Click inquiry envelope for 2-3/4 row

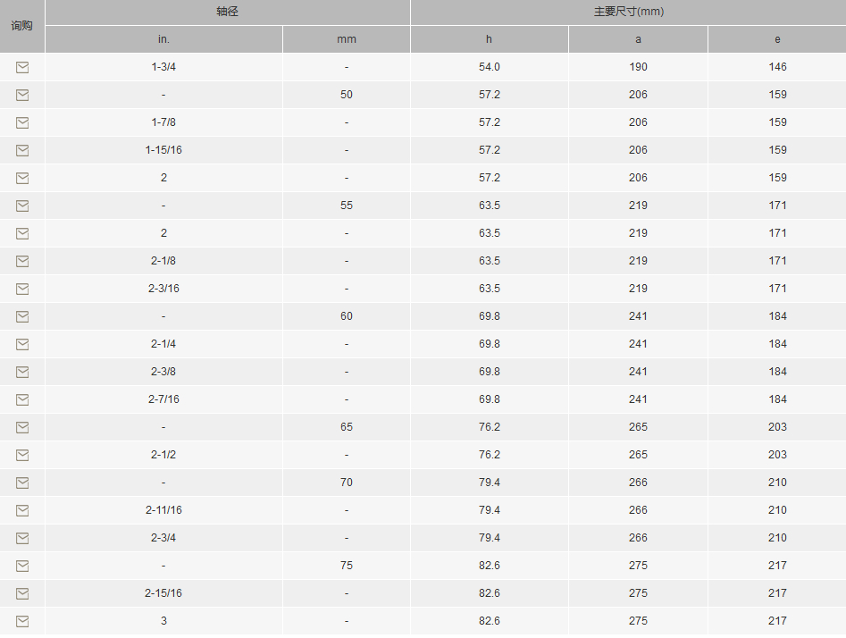point(22,538)
